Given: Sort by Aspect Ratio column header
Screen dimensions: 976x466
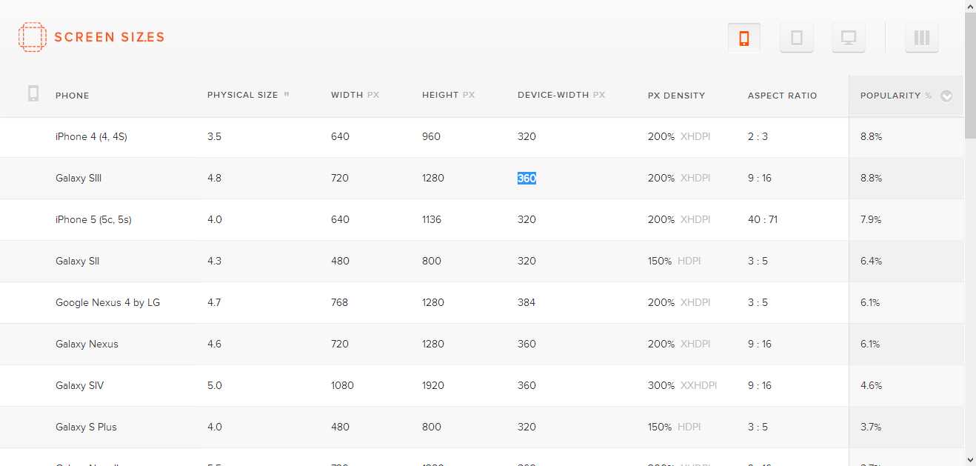Looking at the screenshot, I should [782, 96].
